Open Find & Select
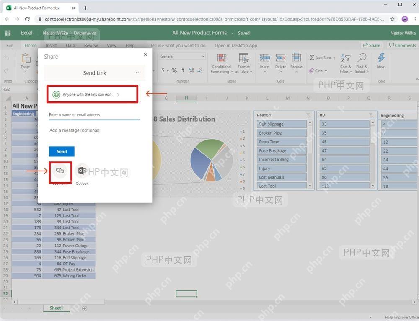419x321 pixels. pos(362,63)
